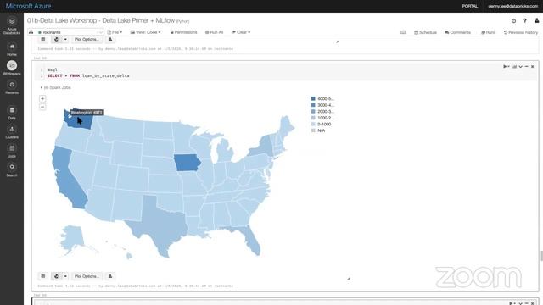
Task: Click the 1000-2... legend entry
Action: click(322, 118)
